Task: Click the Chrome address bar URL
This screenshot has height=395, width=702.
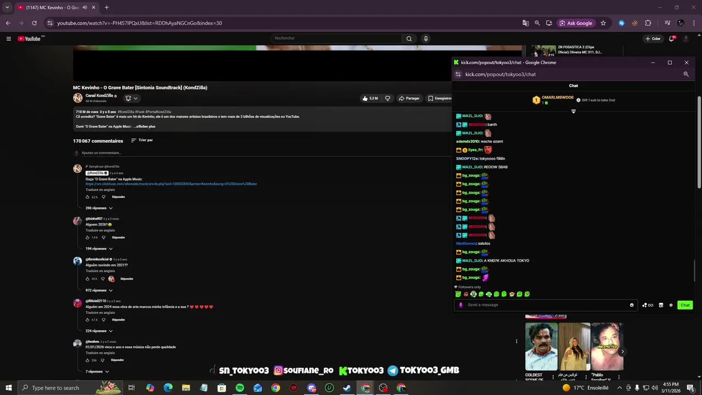Action: click(140, 23)
